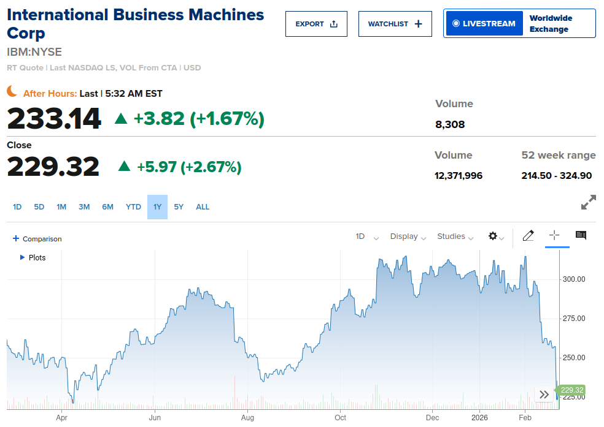The image size is (604, 427).
Task: Click the 275.00 axis label
Action: [574, 318]
